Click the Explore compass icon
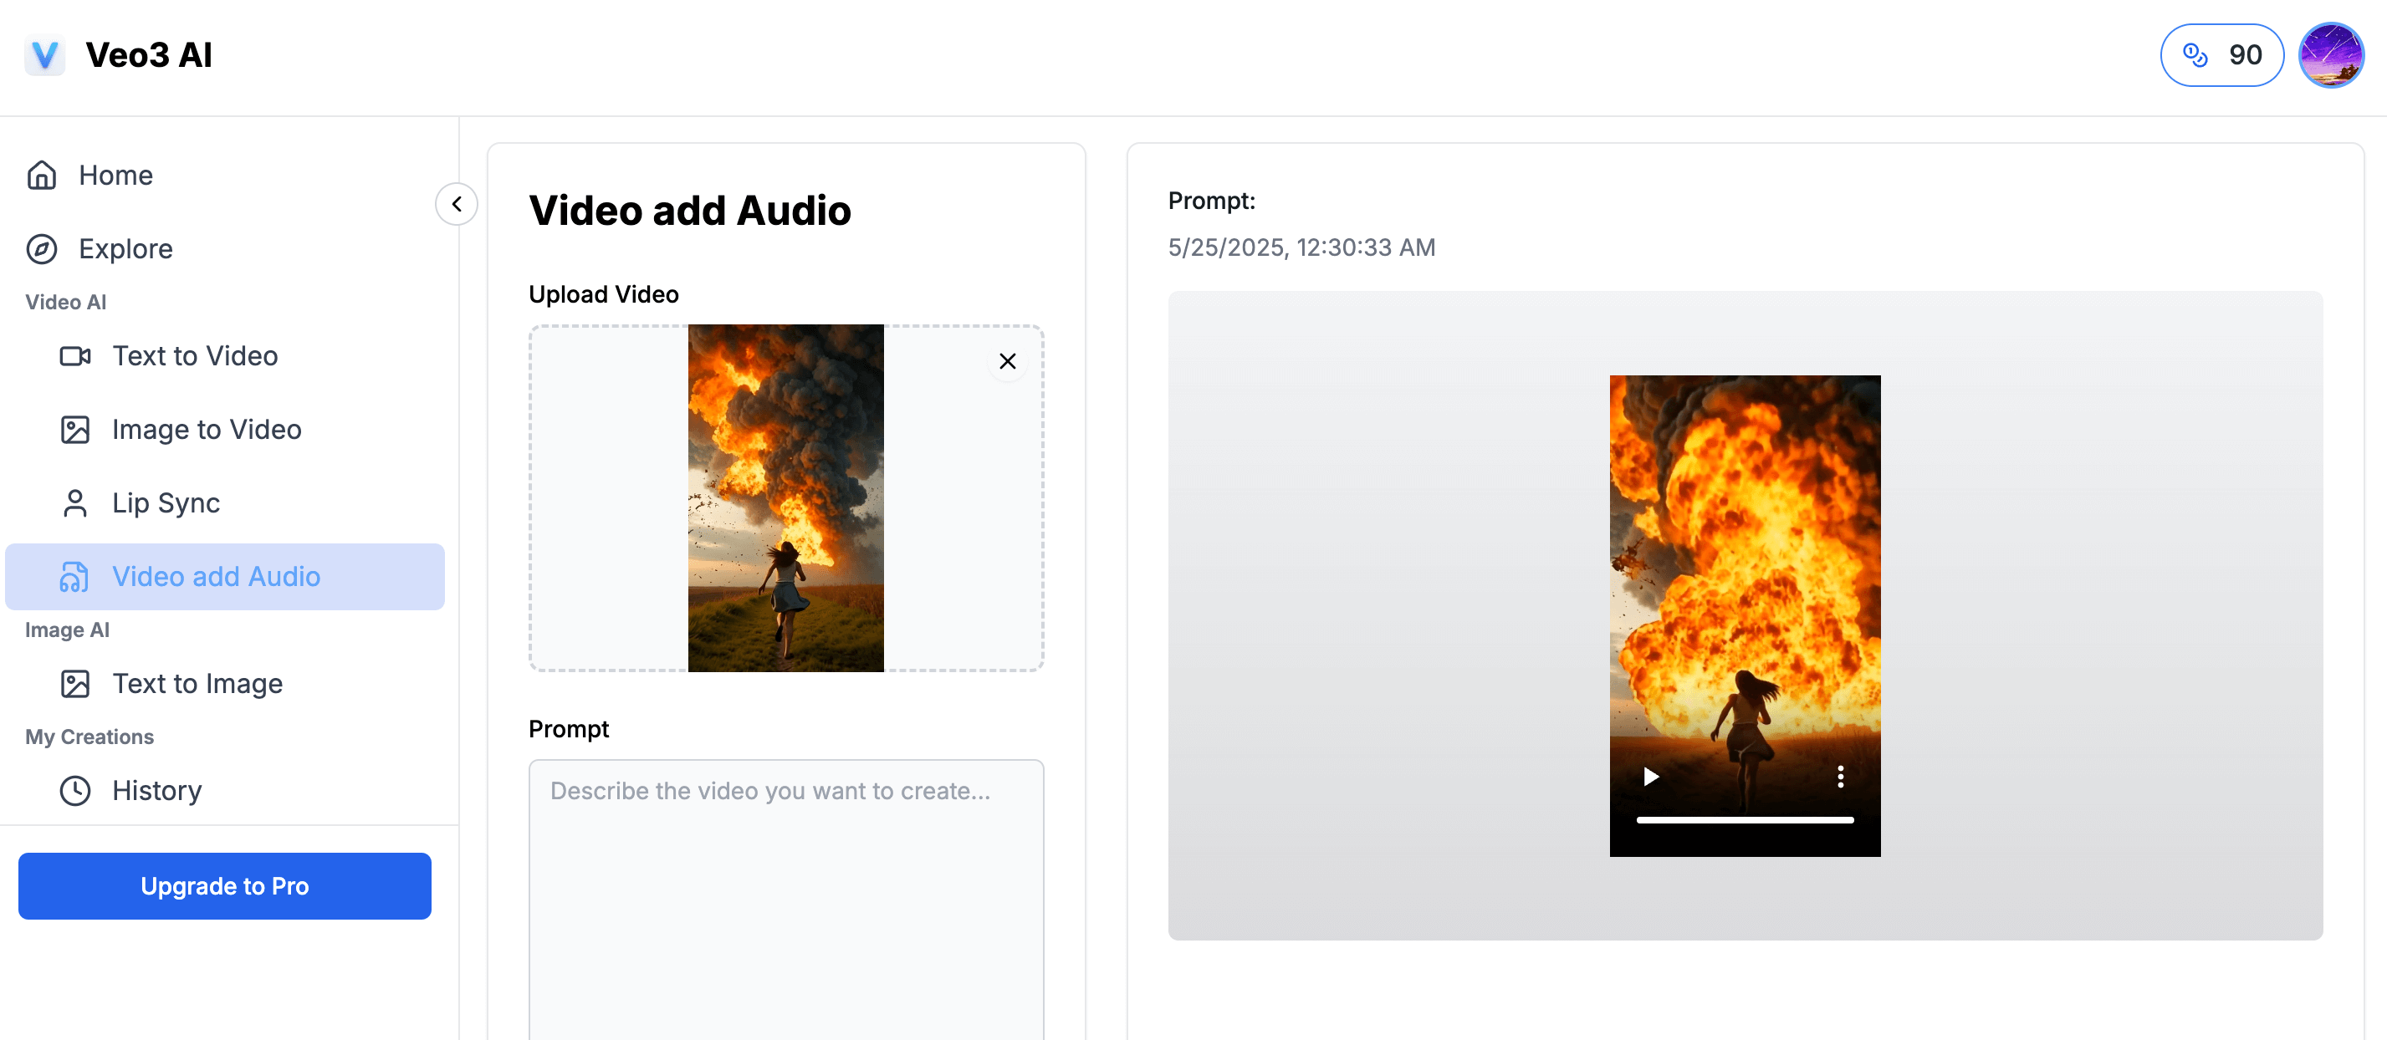The height and width of the screenshot is (1040, 2387). point(42,249)
